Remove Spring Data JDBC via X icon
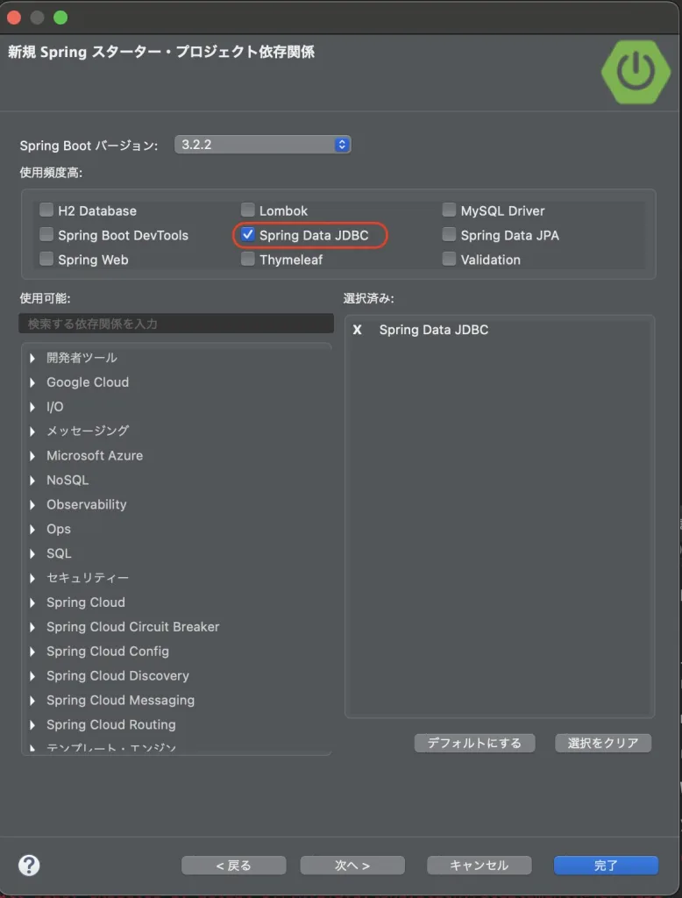Image resolution: width=682 pixels, height=898 pixels. pos(358,330)
